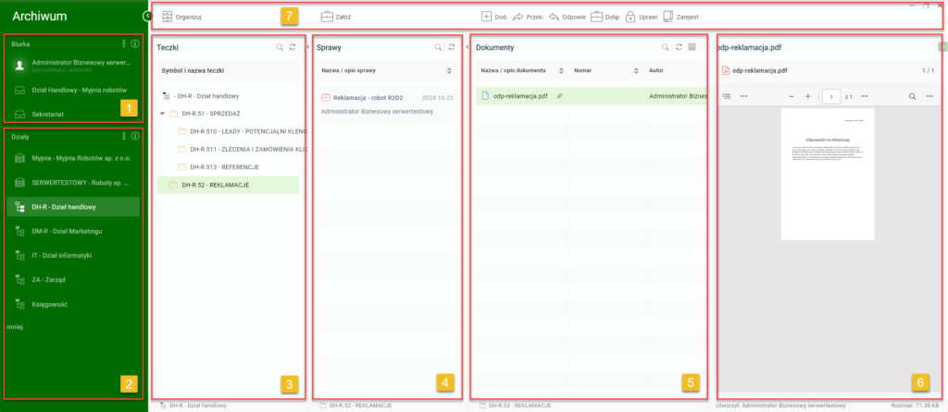Select DM-R - Dział Marketingu
This screenshot has width=948, height=412.
(73, 231)
